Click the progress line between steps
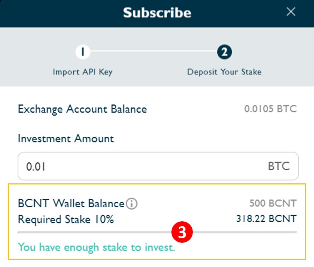314x267 pixels. point(153,51)
